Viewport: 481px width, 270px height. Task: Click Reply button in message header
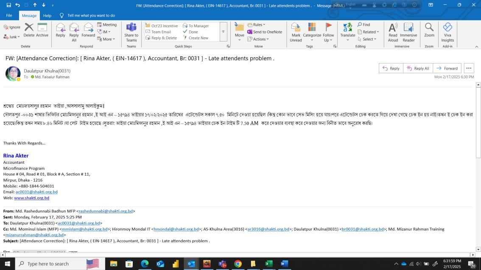(x=391, y=68)
